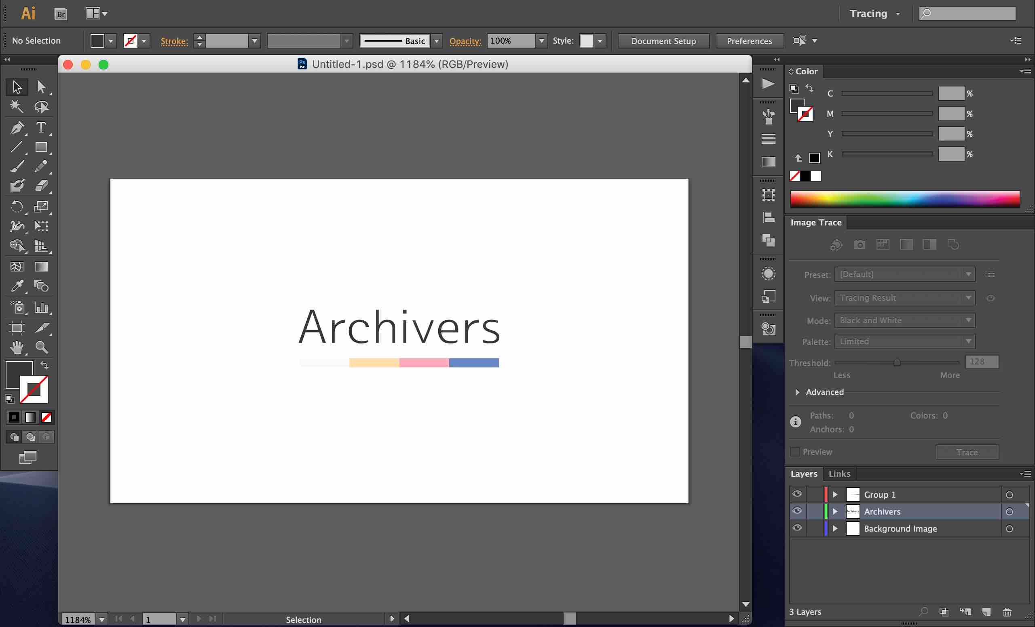This screenshot has height=627, width=1035.
Task: Click the color spectrum bar
Action: pyautogui.click(x=904, y=199)
